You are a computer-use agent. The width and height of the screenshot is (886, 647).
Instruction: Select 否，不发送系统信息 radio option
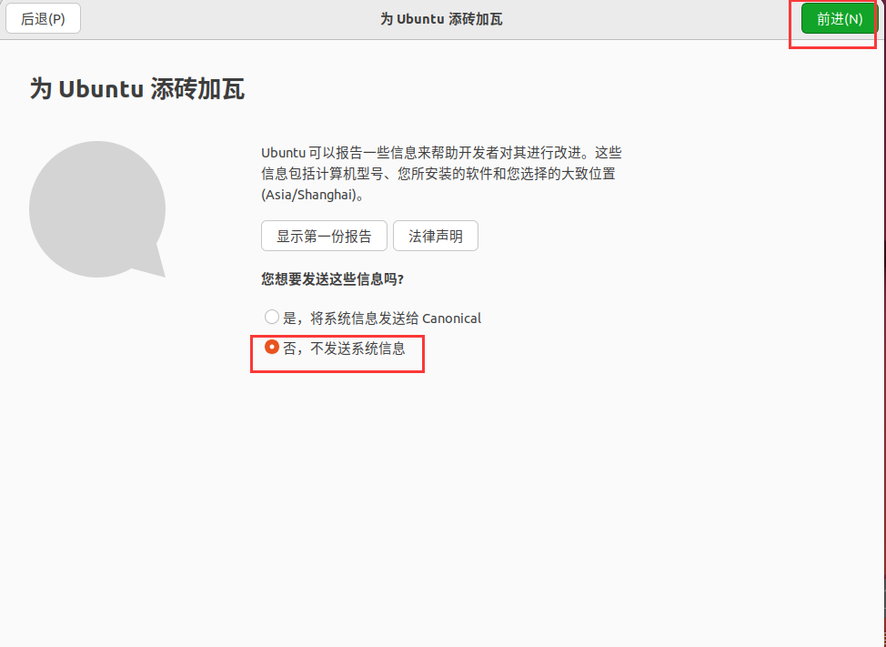pos(335,348)
